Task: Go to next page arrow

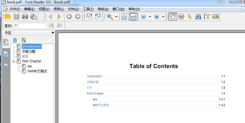Action: pyautogui.click(x=59, y=16)
